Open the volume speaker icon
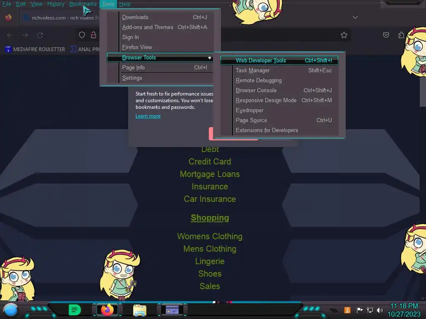The image size is (426, 319). (379, 310)
